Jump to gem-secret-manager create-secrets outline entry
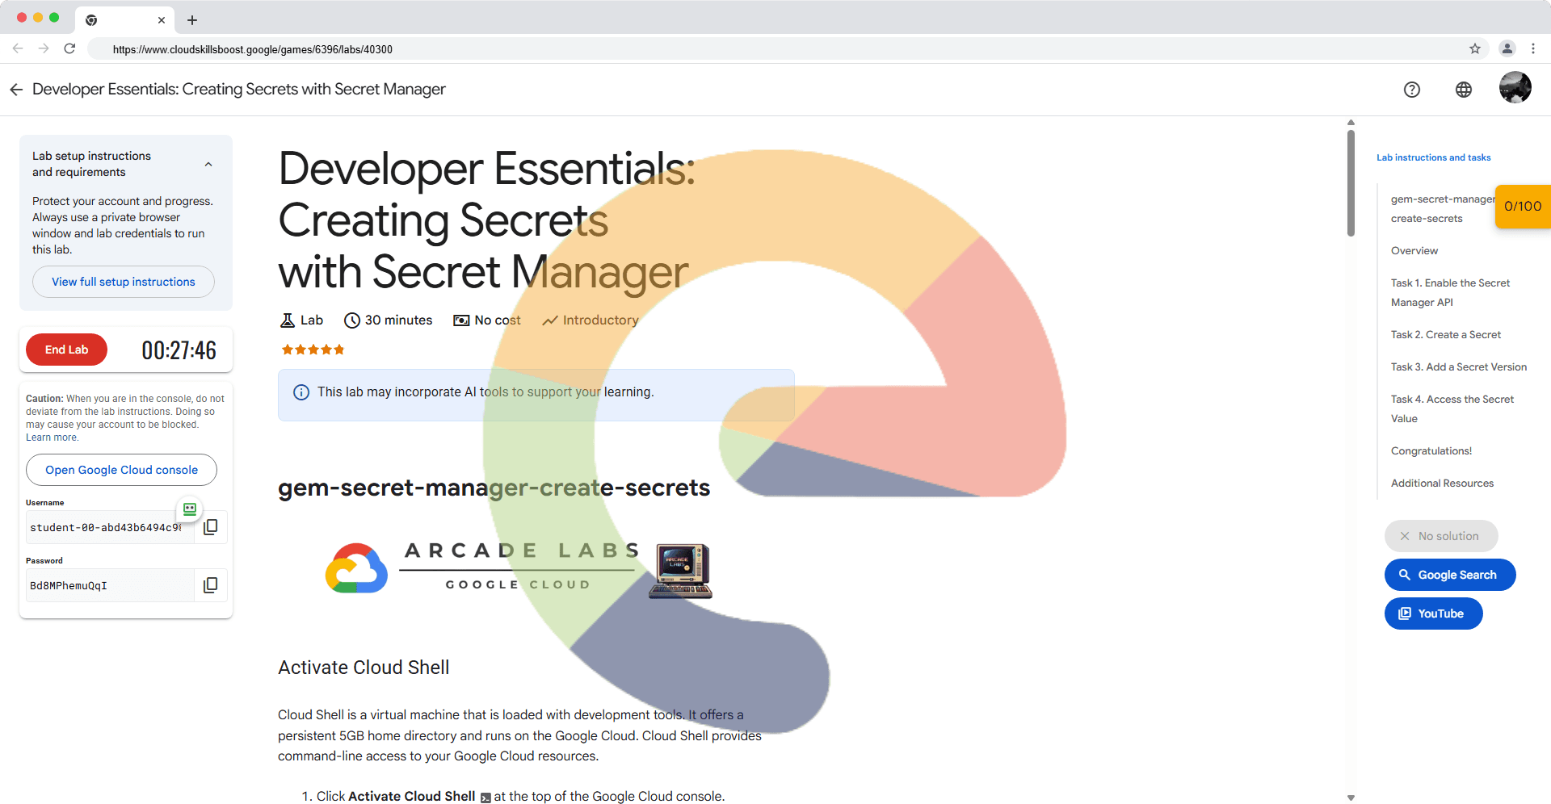This screenshot has width=1551, height=804. coord(1442,209)
